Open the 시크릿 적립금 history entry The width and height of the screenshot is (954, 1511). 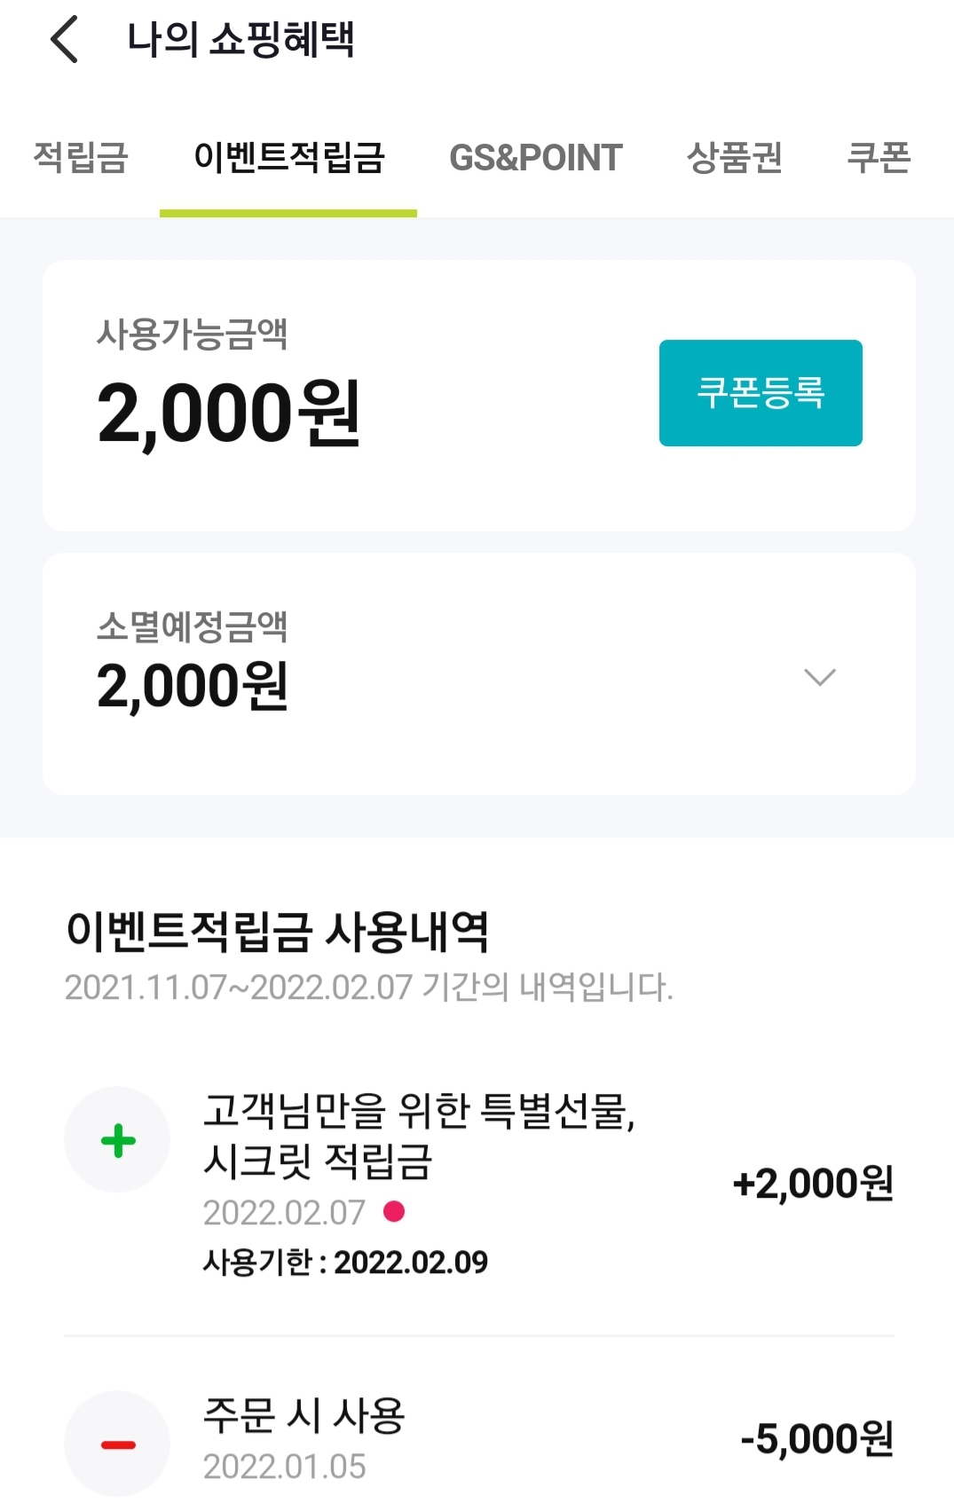(x=419, y=1136)
